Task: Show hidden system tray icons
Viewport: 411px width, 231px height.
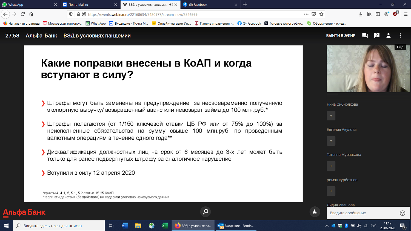Action: pyautogui.click(x=327, y=226)
